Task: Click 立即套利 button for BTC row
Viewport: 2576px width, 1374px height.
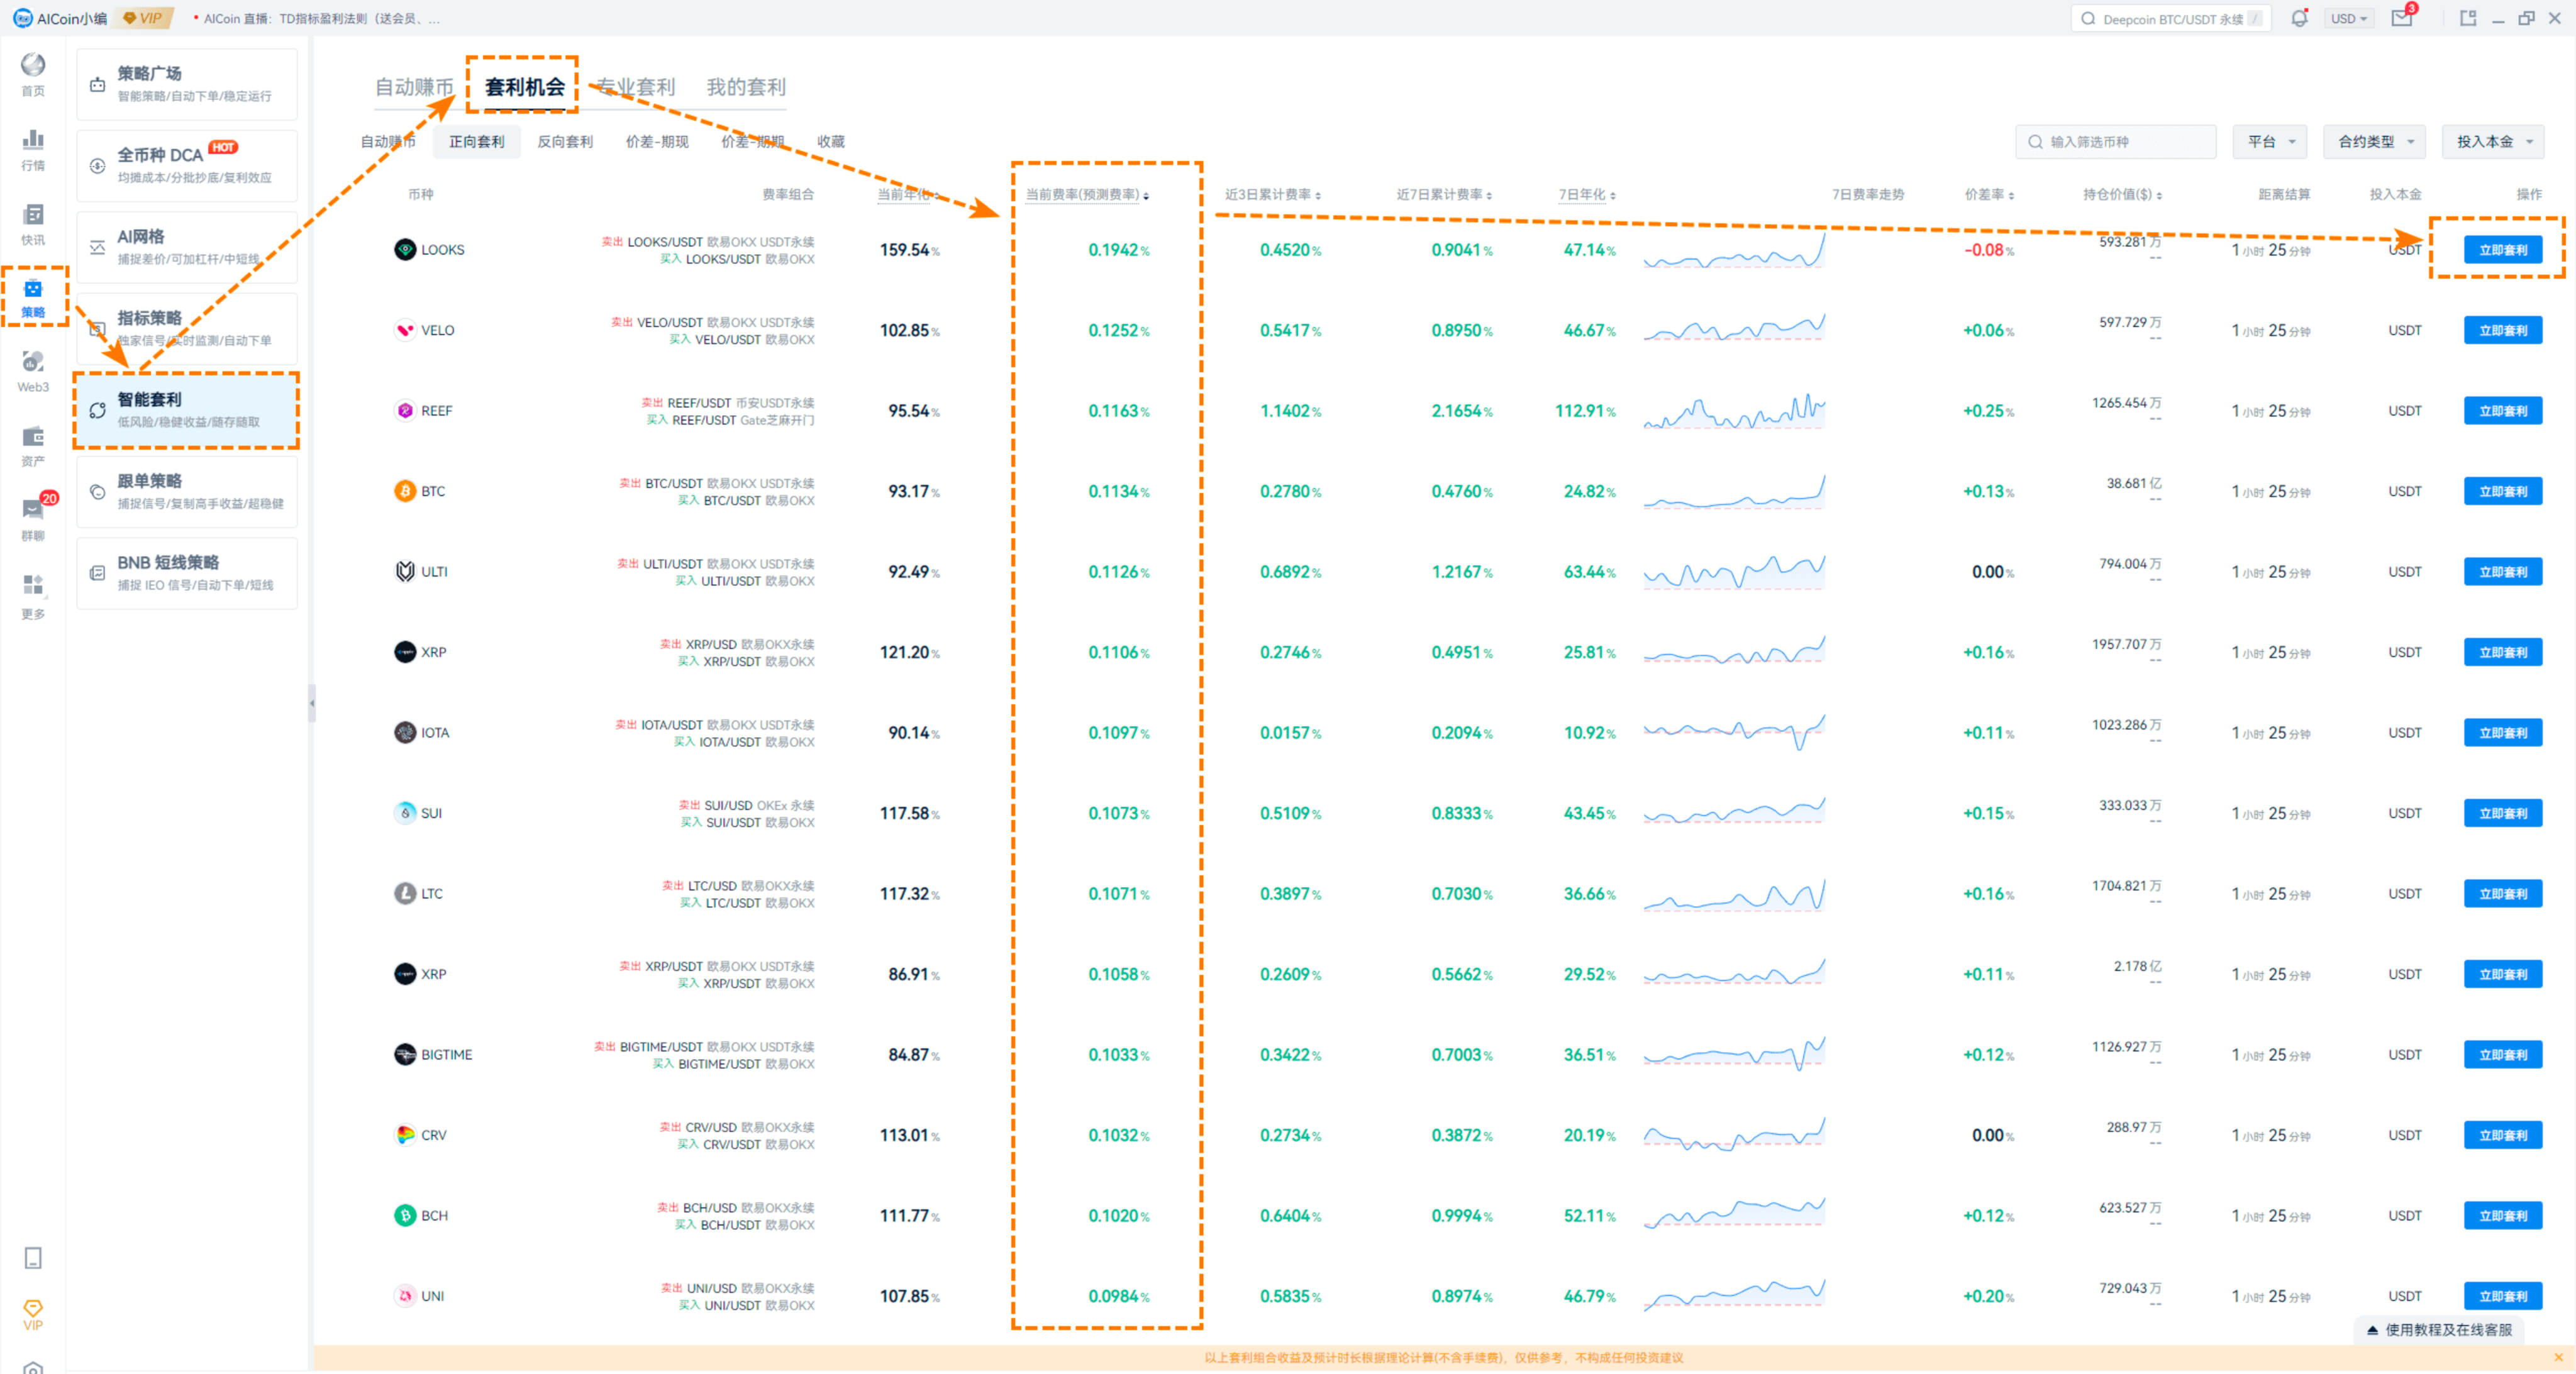Action: 2502,491
